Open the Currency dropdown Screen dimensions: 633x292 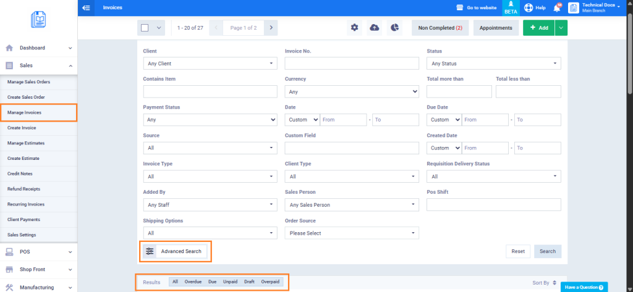tap(352, 91)
